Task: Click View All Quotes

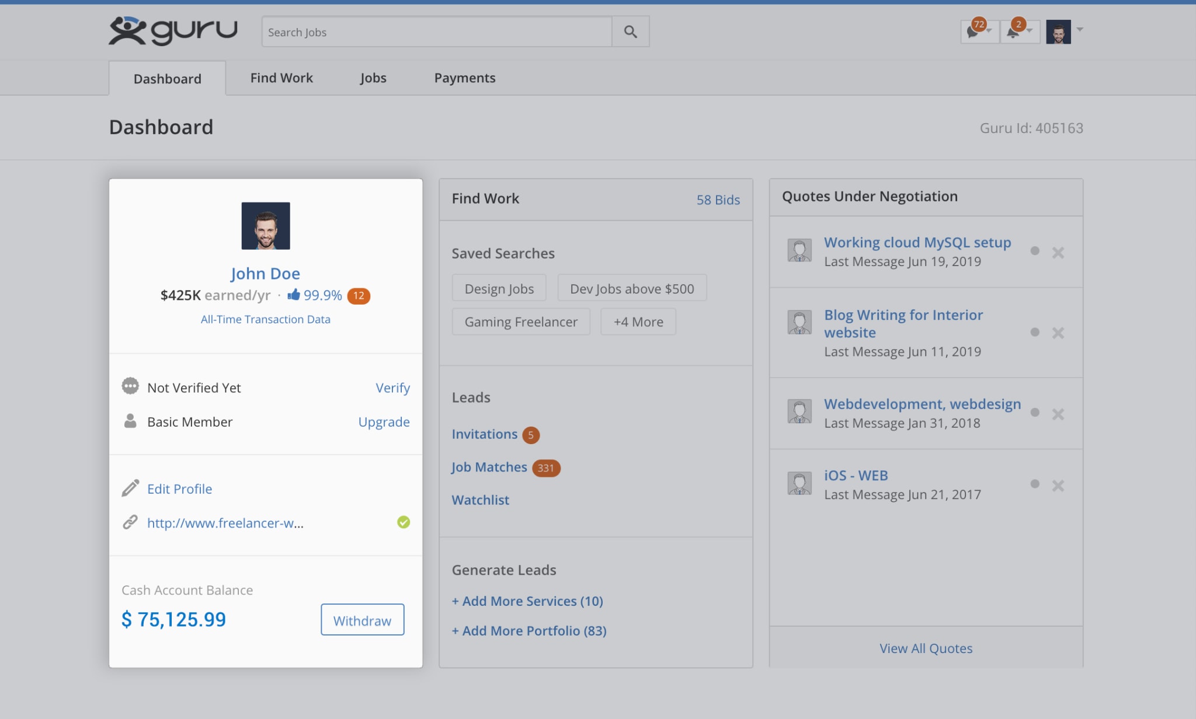Action: 926,648
